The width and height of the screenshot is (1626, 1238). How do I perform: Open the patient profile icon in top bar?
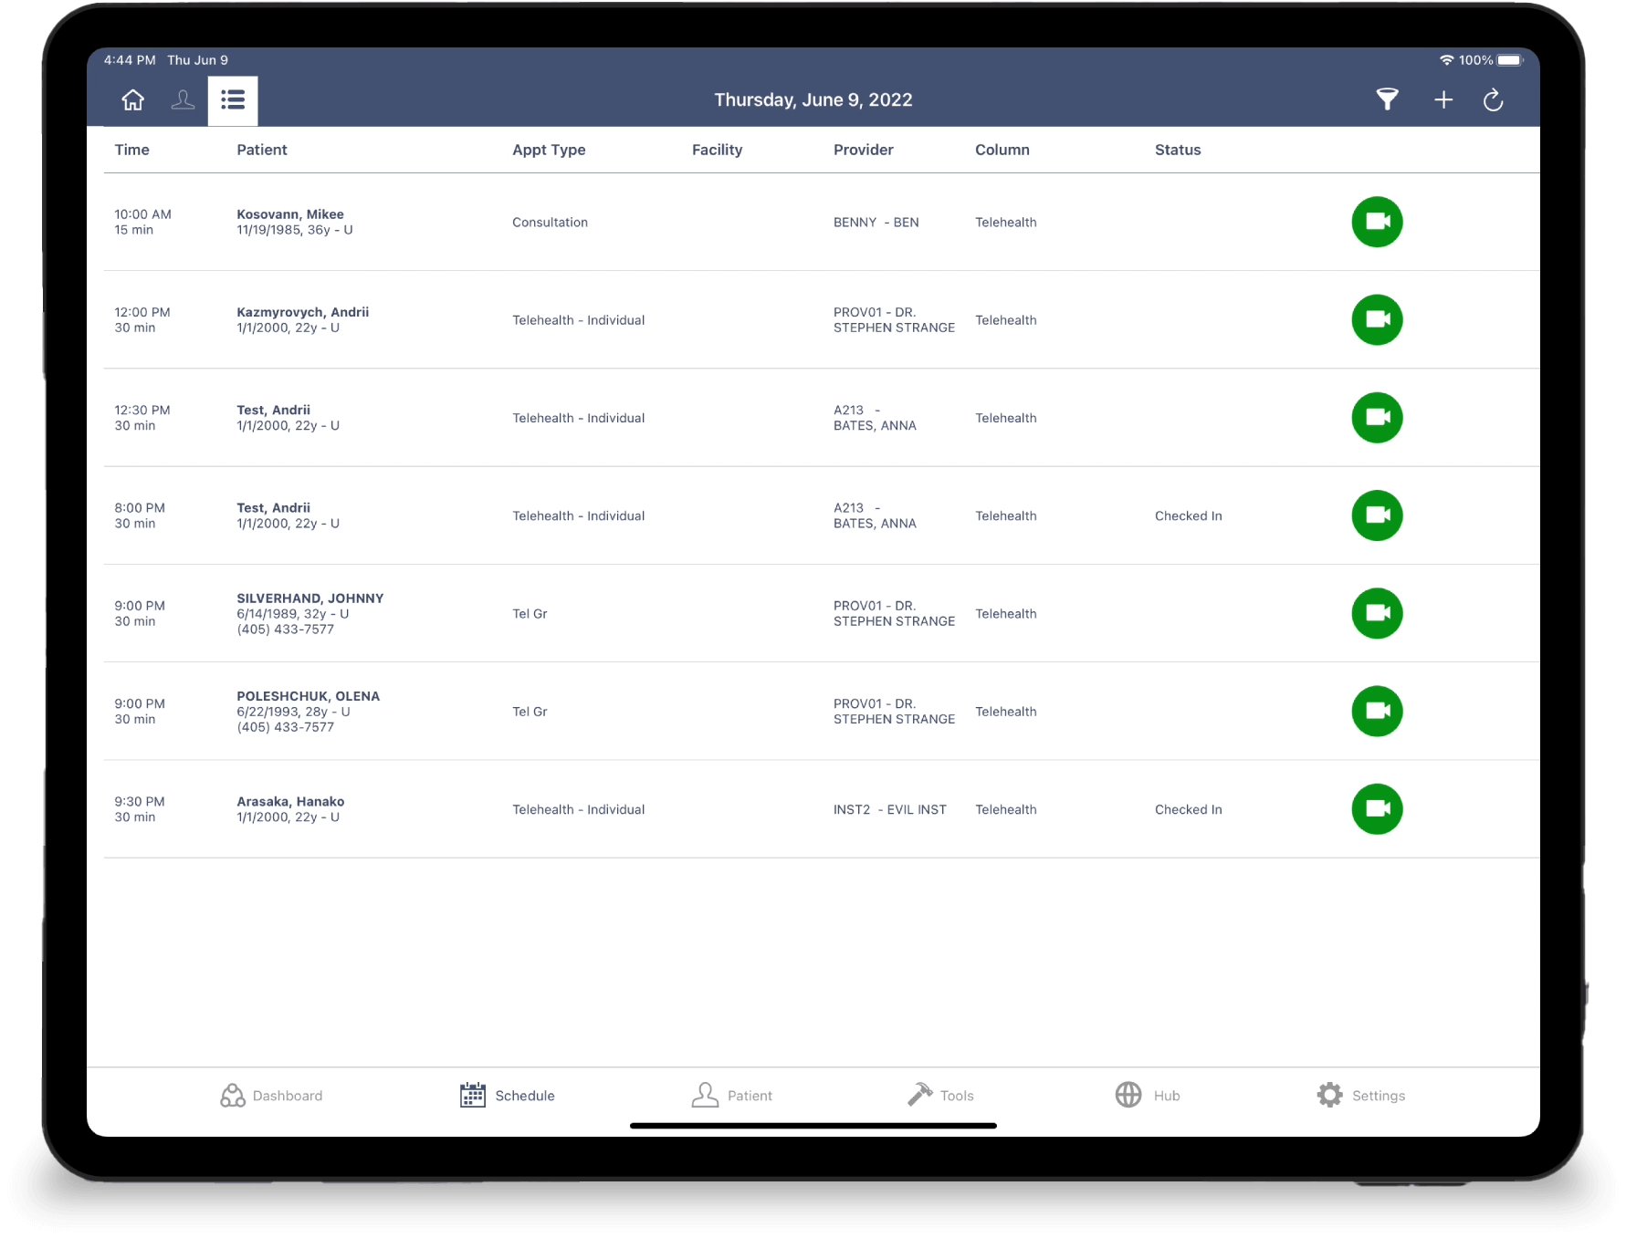pyautogui.click(x=183, y=100)
